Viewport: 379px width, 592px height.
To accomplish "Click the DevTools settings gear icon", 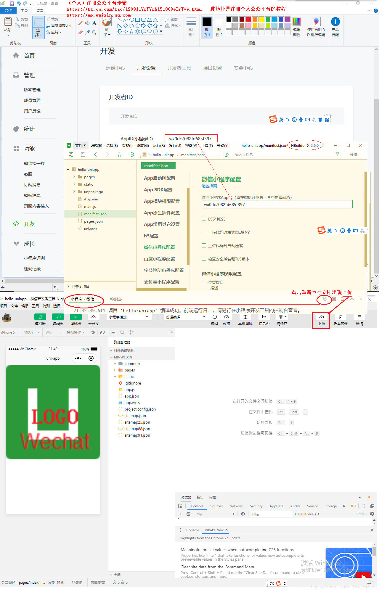I will click(x=372, y=514).
